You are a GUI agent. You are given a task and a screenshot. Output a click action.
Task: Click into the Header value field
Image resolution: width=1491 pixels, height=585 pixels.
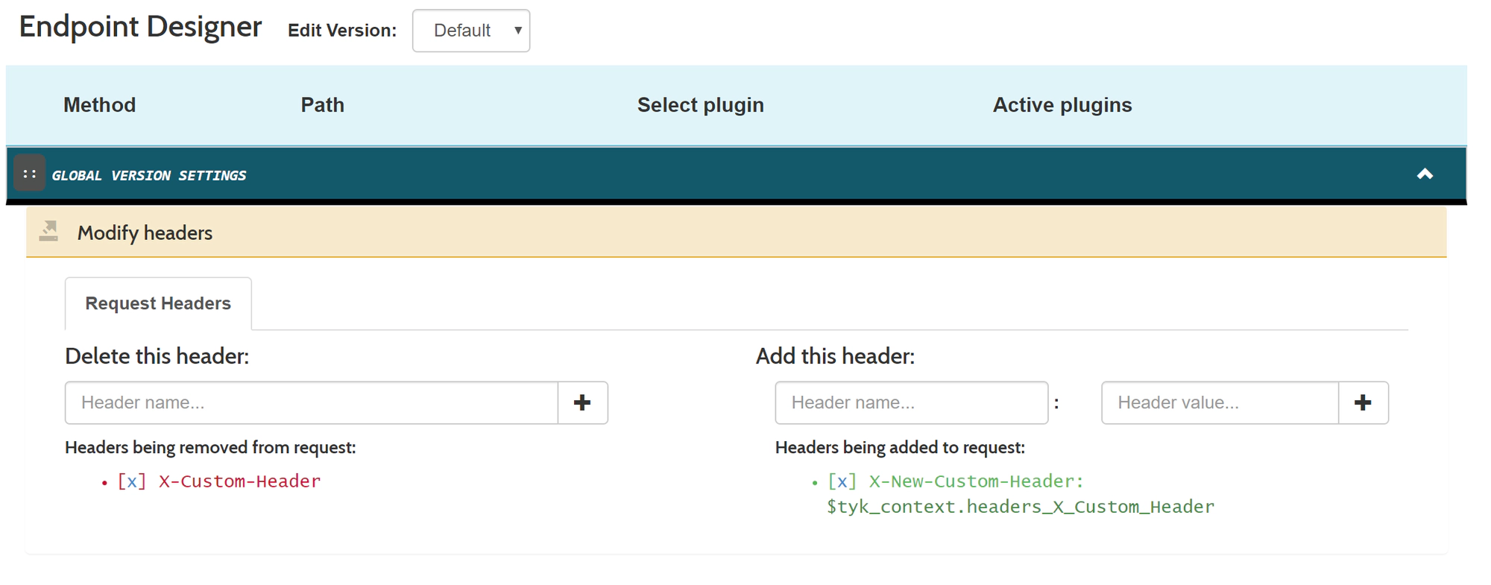(x=1220, y=403)
